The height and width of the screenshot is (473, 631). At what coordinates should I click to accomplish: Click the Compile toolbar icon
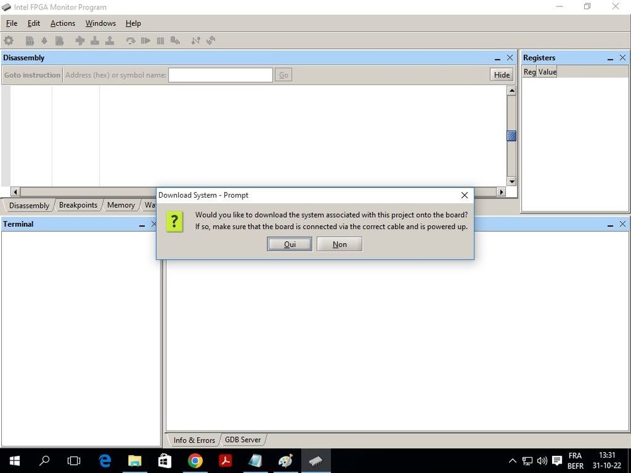[x=30, y=40]
